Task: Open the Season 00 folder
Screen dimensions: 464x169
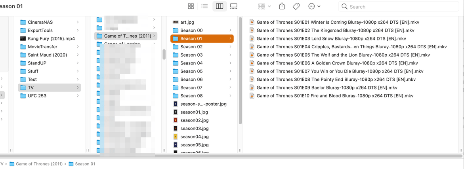Action: 202,30
